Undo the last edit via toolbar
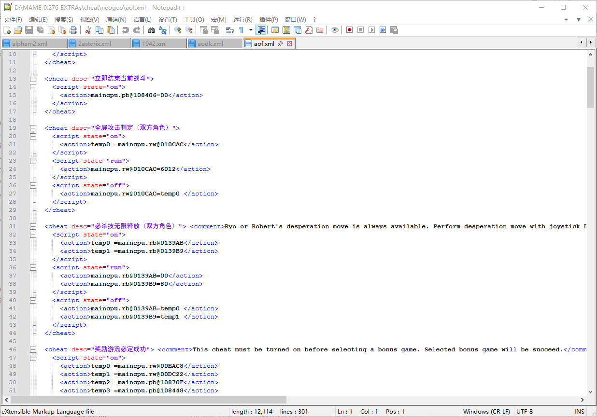This screenshot has width=597, height=417. tap(126, 30)
